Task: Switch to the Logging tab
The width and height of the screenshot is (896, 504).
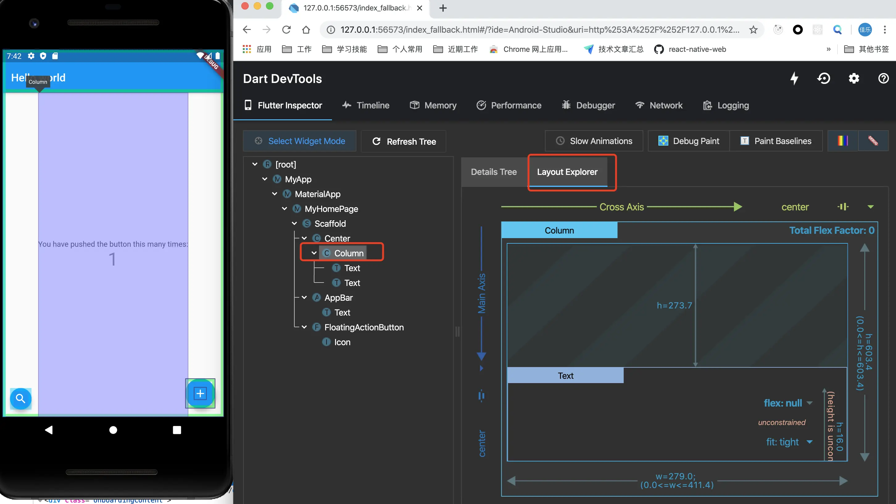Action: (x=726, y=105)
